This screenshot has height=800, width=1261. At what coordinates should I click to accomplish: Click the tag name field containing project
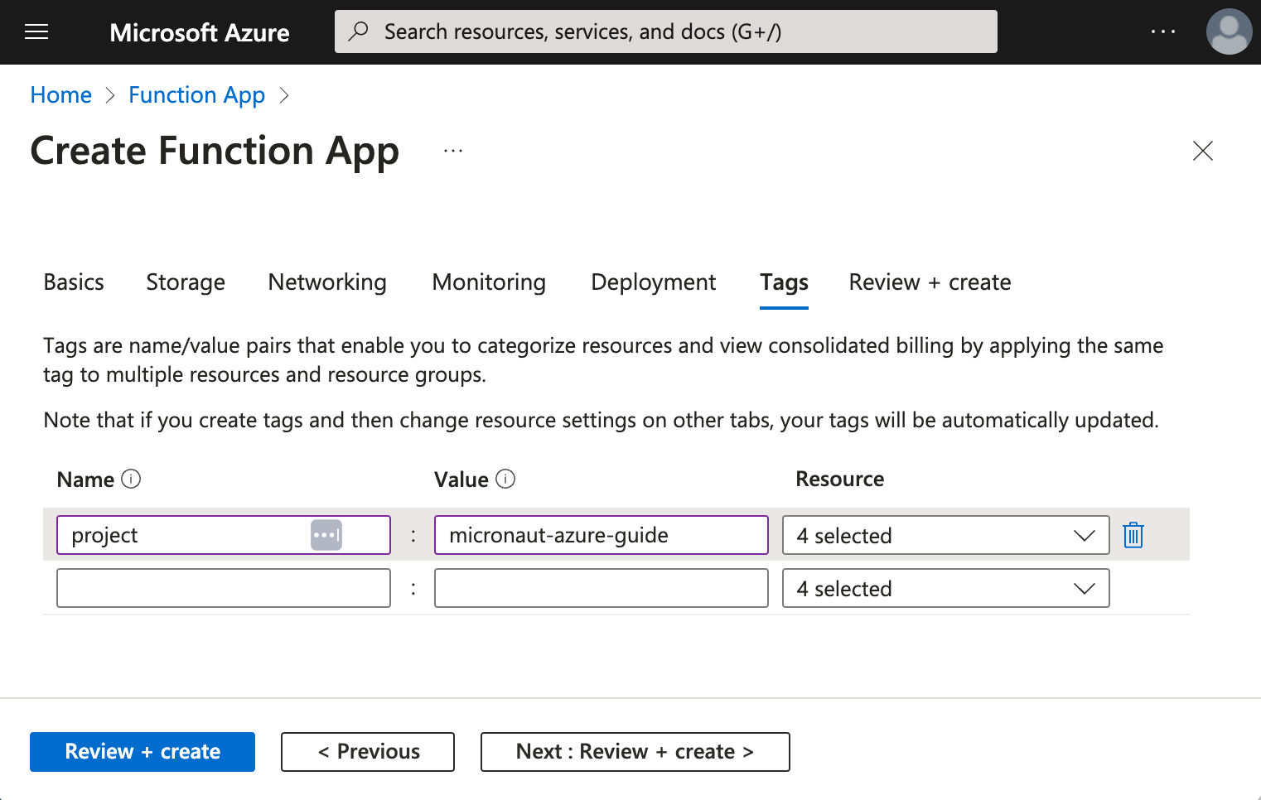click(224, 535)
